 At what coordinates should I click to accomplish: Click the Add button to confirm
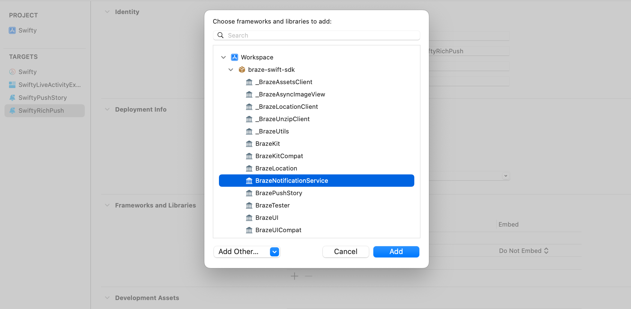396,252
